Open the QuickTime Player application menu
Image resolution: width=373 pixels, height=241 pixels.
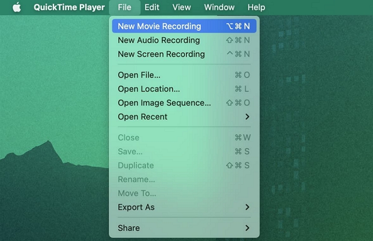pos(69,7)
